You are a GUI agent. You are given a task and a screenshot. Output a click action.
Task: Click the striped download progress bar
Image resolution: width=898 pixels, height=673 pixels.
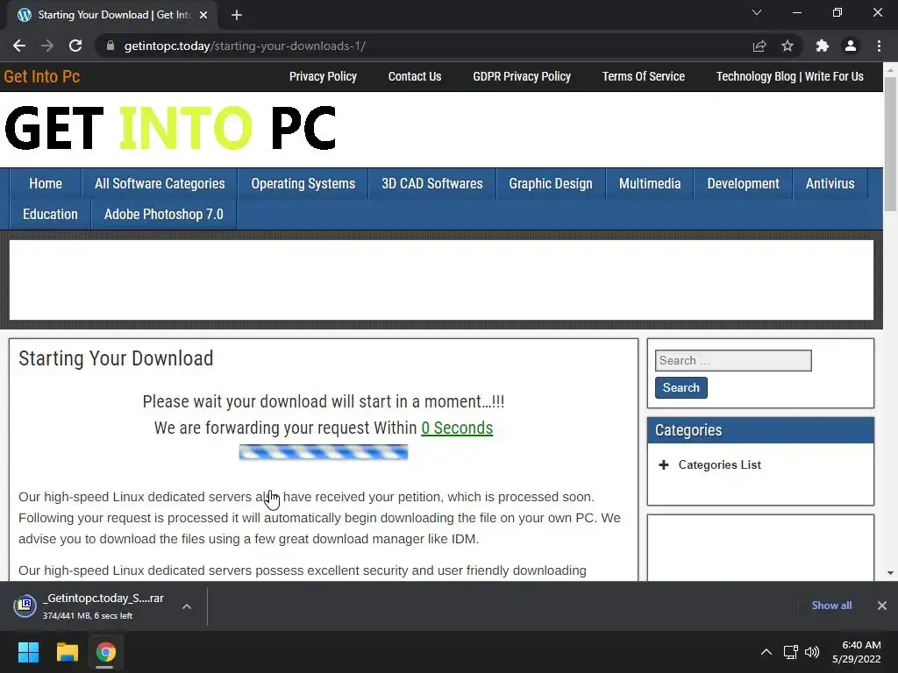tap(324, 452)
